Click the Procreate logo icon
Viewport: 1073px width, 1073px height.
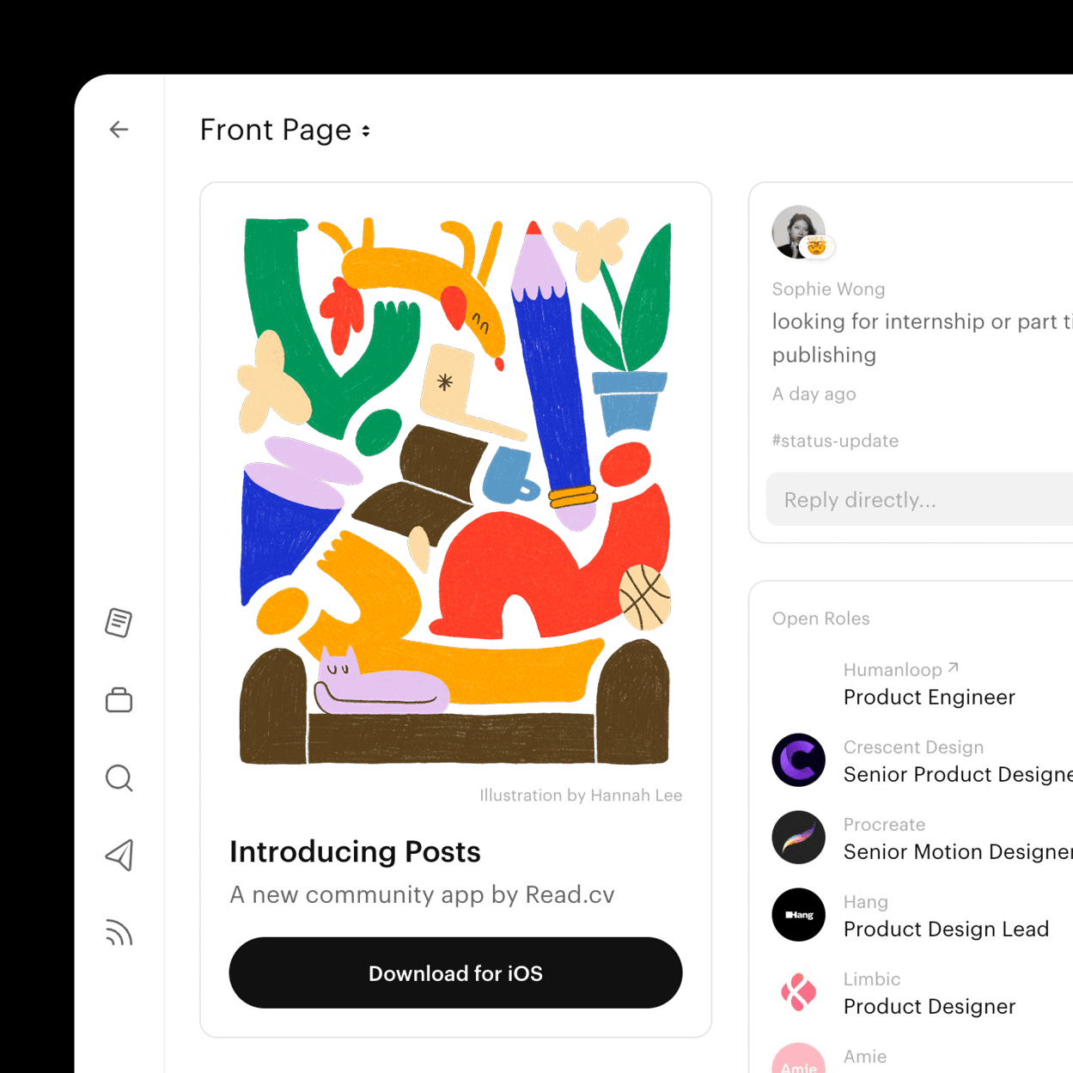pyautogui.click(x=799, y=838)
